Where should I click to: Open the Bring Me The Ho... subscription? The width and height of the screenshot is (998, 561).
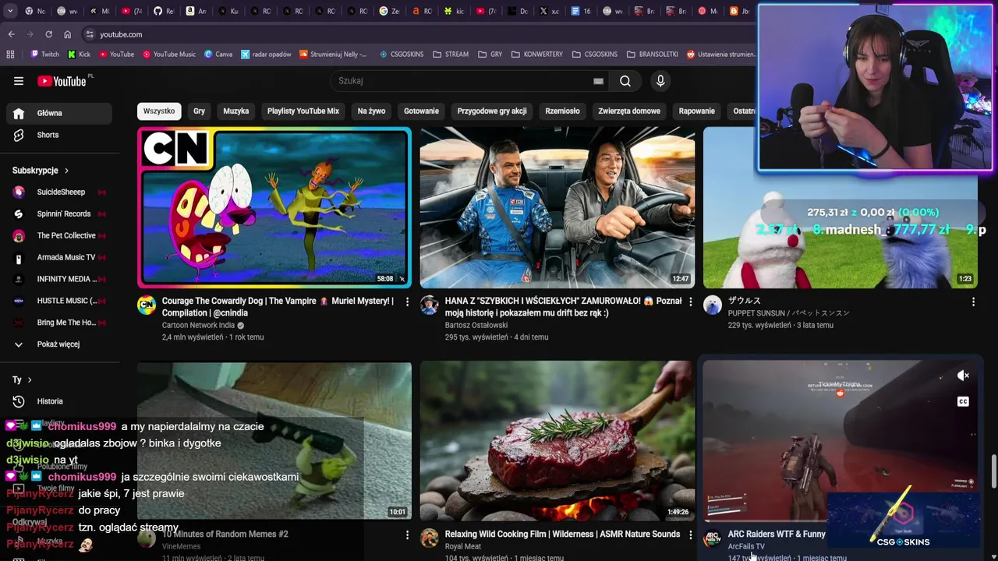(x=59, y=323)
